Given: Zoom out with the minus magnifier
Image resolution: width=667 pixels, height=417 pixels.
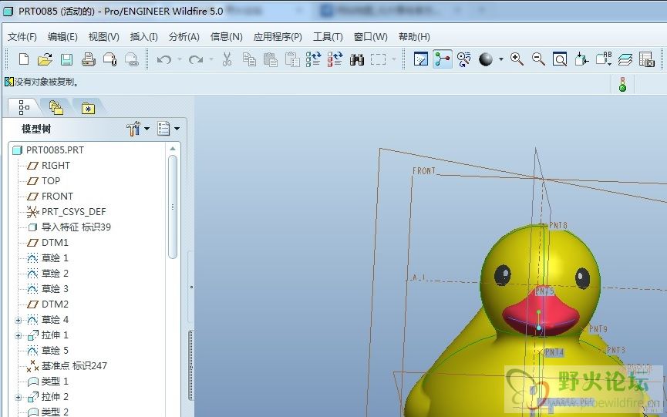Looking at the screenshot, I should 538,59.
